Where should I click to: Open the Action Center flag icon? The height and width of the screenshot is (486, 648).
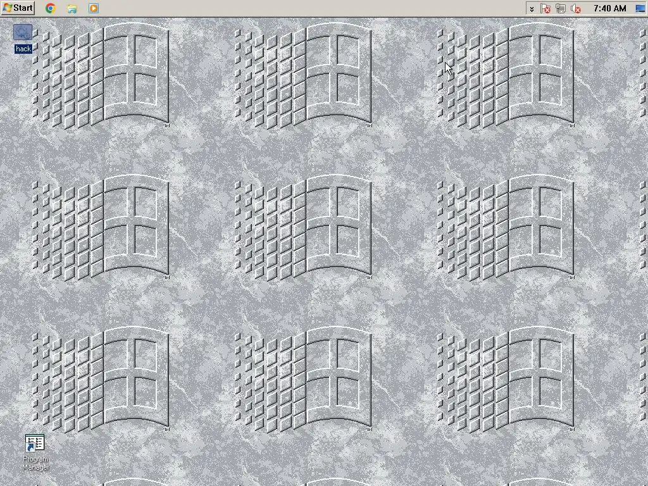[545, 9]
